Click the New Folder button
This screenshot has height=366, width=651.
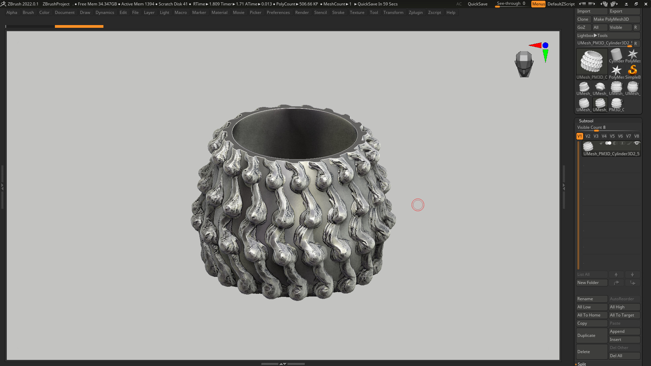[592, 283]
